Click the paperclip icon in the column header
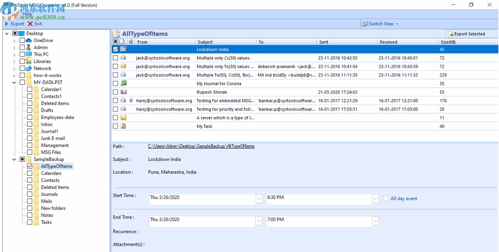This screenshot has width=499, height=252. [x=131, y=41]
